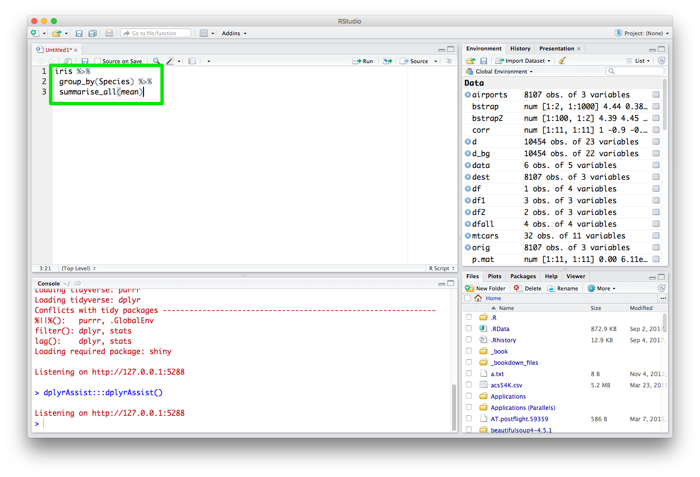
Task: Click the Delete button in Files
Action: (528, 288)
